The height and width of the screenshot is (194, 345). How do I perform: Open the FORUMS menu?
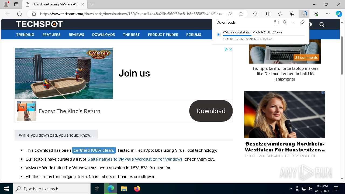tap(194, 34)
